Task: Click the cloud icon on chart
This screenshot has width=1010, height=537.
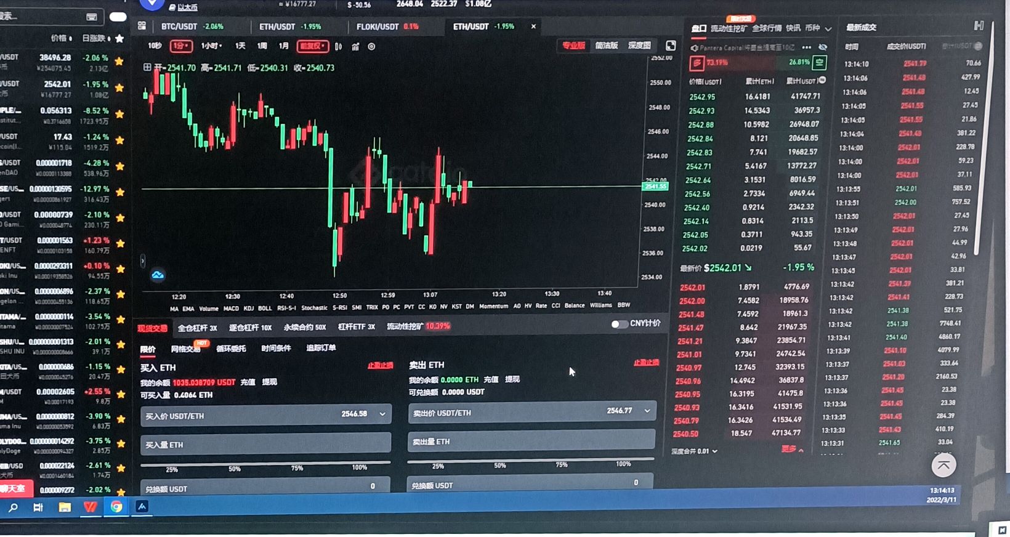Action: click(x=158, y=275)
